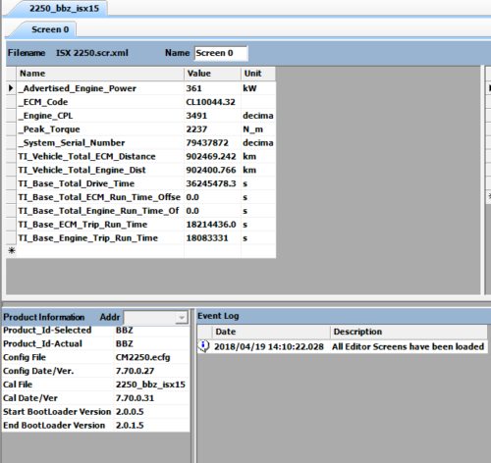This screenshot has width=491, height=463.
Task: Click the TI_Vehicle_Total_ECM_Distance value cell
Action: tap(212, 156)
